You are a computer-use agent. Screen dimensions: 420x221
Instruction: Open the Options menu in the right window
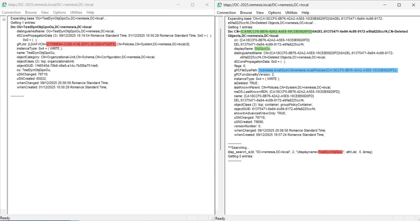tap(275, 12)
